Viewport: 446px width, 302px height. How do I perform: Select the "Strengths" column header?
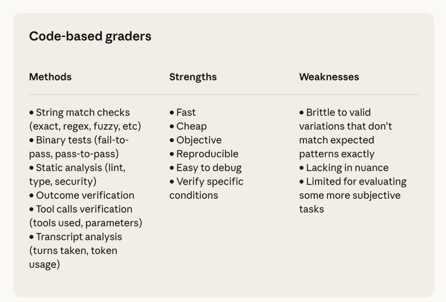pos(193,77)
